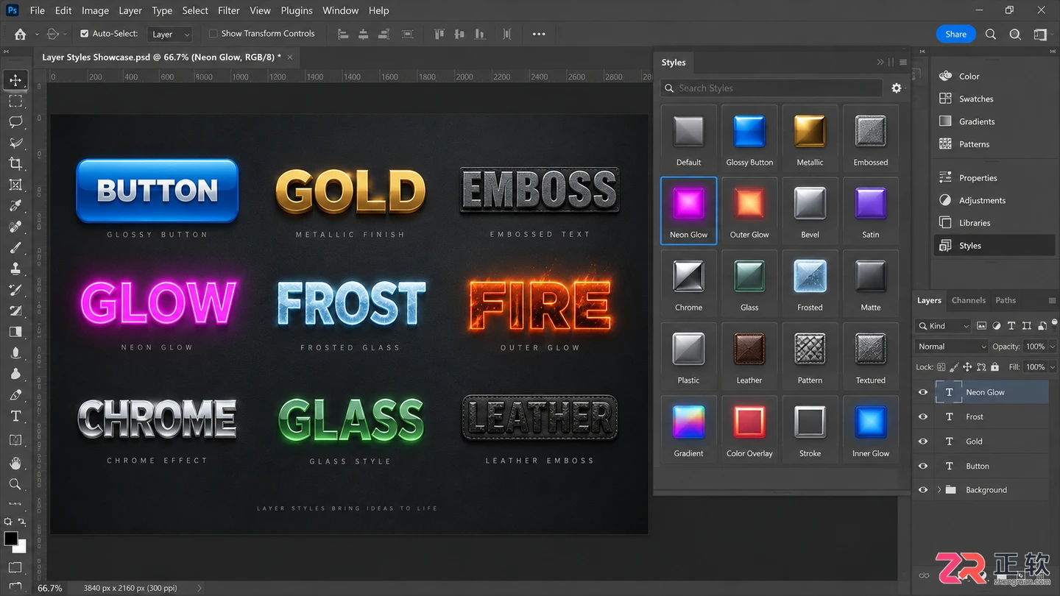This screenshot has width=1060, height=596.
Task: Open the Auto-Select Layer dropdown
Action: [x=170, y=35]
